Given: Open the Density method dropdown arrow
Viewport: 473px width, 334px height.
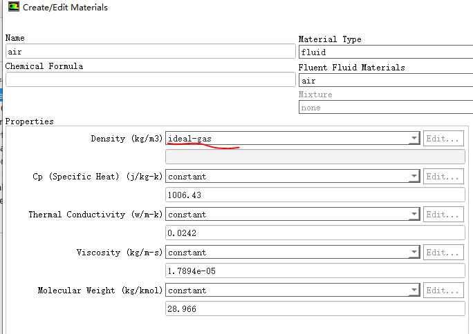Looking at the screenshot, I should pyautogui.click(x=414, y=139).
